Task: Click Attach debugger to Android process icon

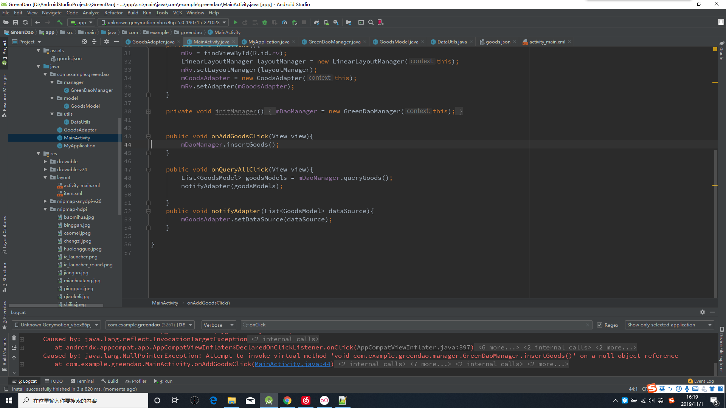Action: click(x=294, y=23)
